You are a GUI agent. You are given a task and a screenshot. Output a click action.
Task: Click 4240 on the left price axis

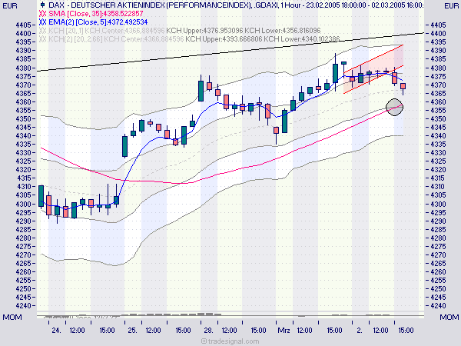24,306
